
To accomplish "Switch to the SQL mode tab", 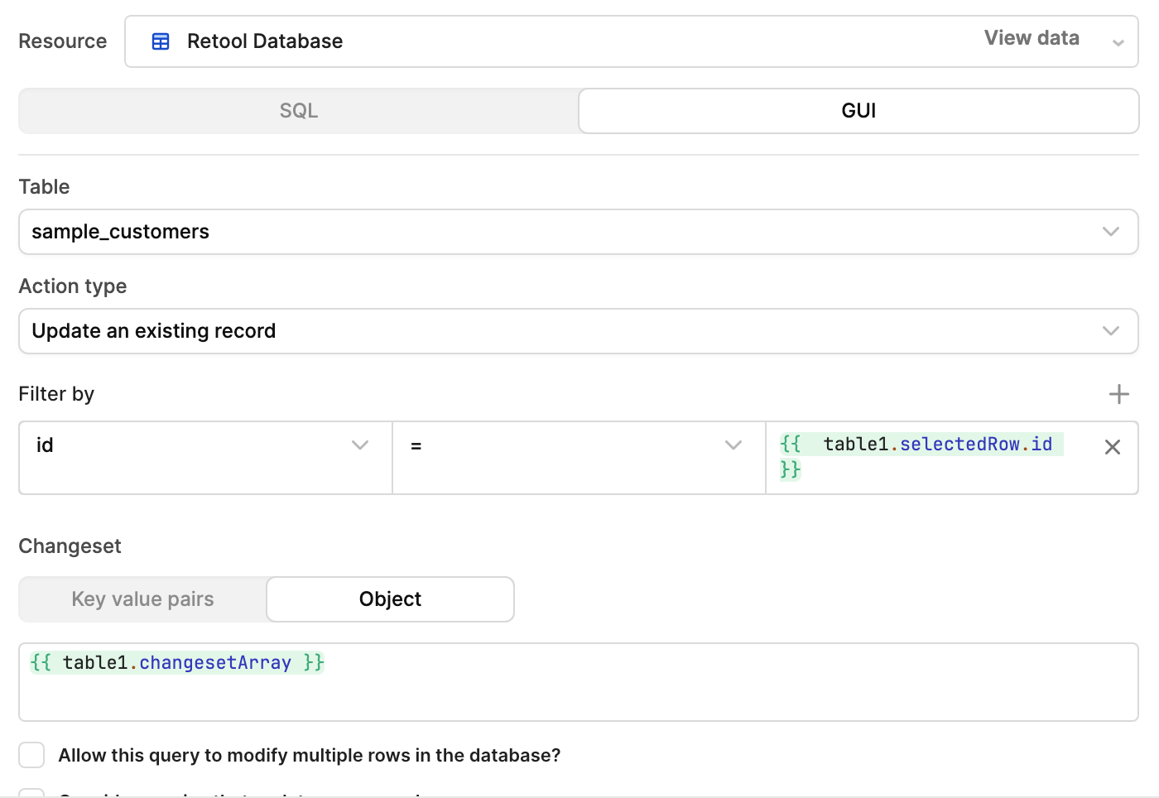I will tap(299, 111).
